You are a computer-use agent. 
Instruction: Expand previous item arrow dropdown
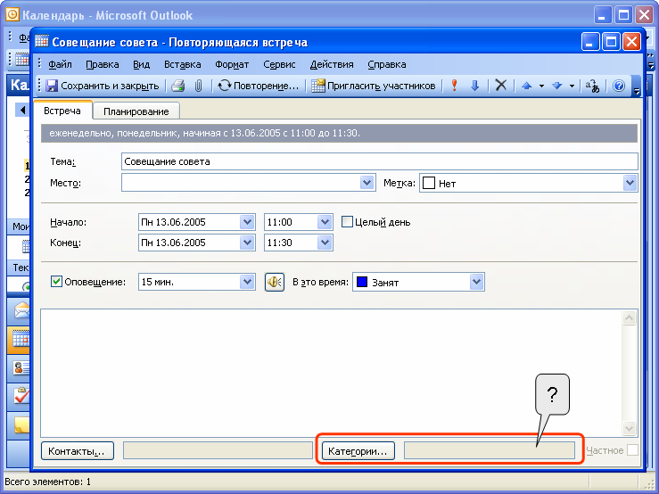541,86
